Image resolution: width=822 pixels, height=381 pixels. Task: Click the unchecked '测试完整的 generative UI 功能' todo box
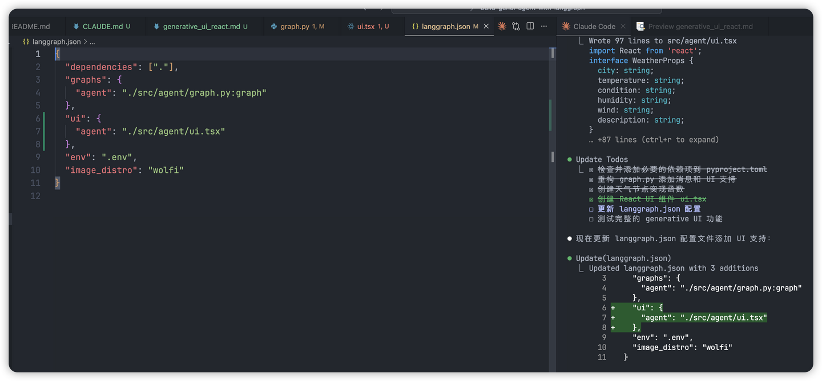(591, 219)
